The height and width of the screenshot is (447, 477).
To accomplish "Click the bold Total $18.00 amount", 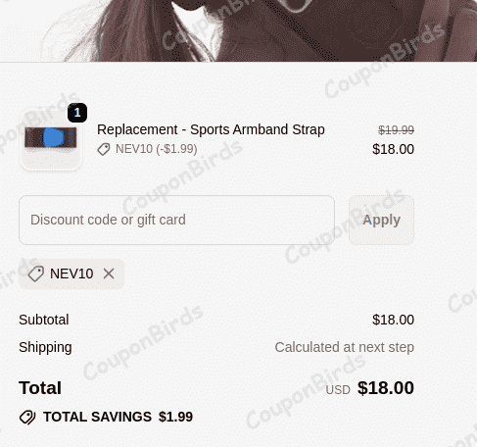I will (x=386, y=388).
